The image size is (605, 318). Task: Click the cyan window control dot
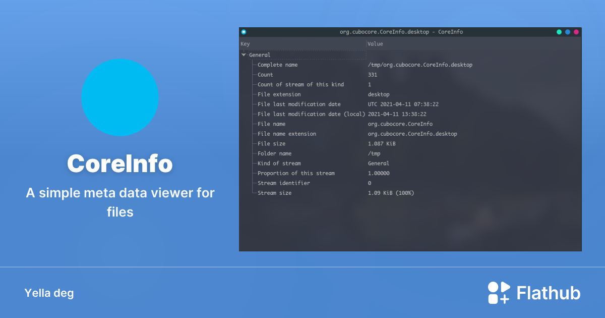[x=568, y=31]
